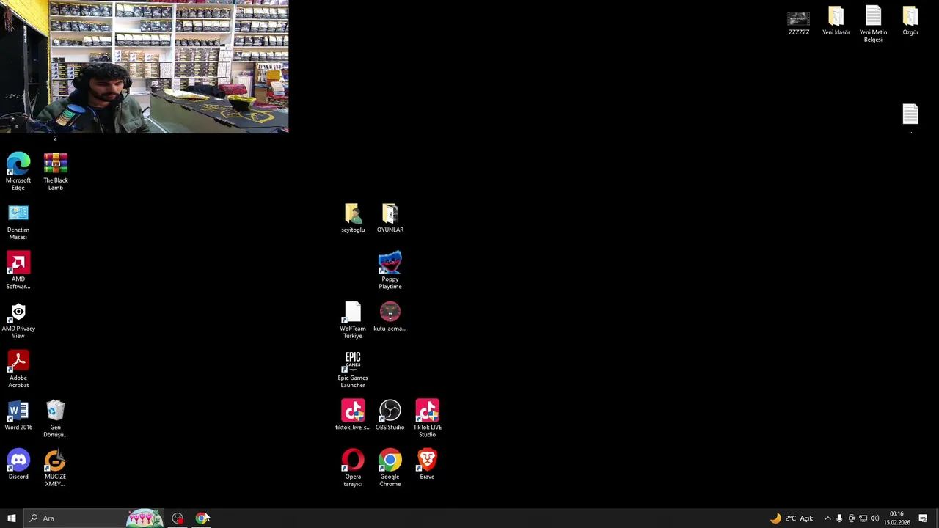This screenshot has height=528, width=939.
Task: Open the 00:16 clock and calendar
Action: (x=896, y=518)
